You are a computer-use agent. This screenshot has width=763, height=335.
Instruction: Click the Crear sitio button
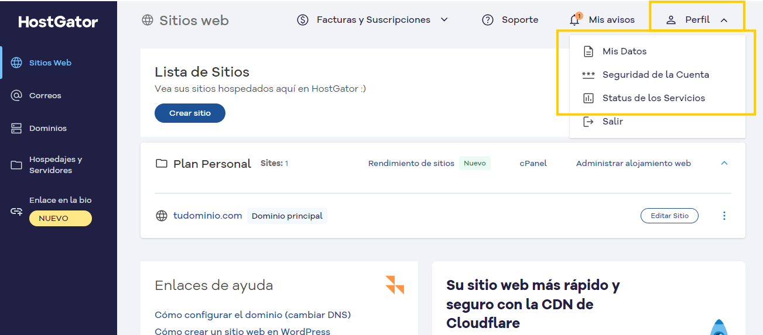(190, 113)
